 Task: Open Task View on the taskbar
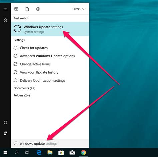(x=27, y=152)
